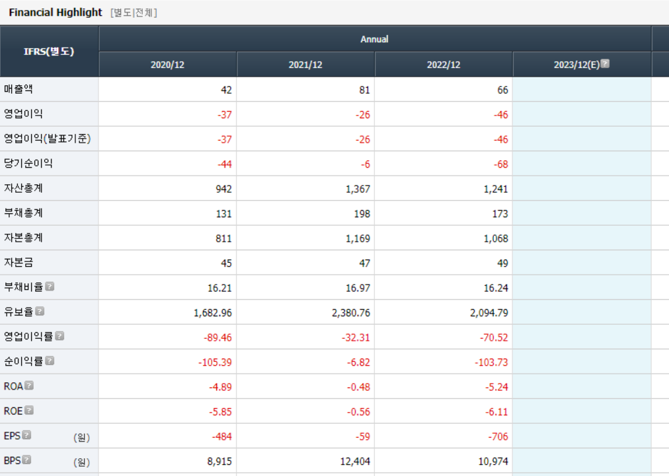The image size is (669, 476).
Task: Click 자본총계 value 1,169
Action: (x=358, y=238)
